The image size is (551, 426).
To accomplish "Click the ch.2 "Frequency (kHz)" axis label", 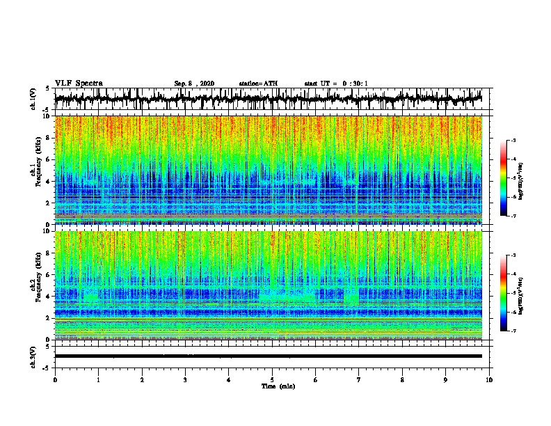I will (x=38, y=277).
